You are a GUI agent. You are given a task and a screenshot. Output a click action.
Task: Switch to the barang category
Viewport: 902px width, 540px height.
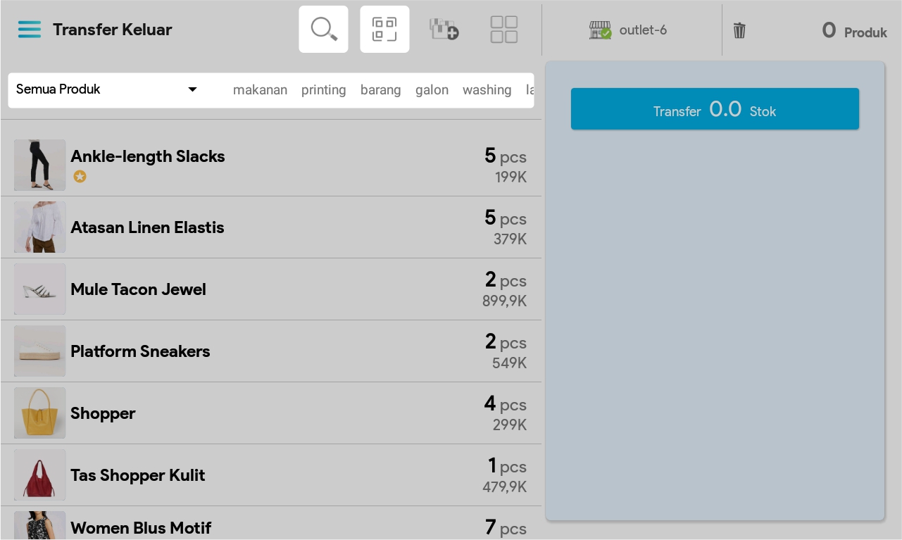pos(380,90)
